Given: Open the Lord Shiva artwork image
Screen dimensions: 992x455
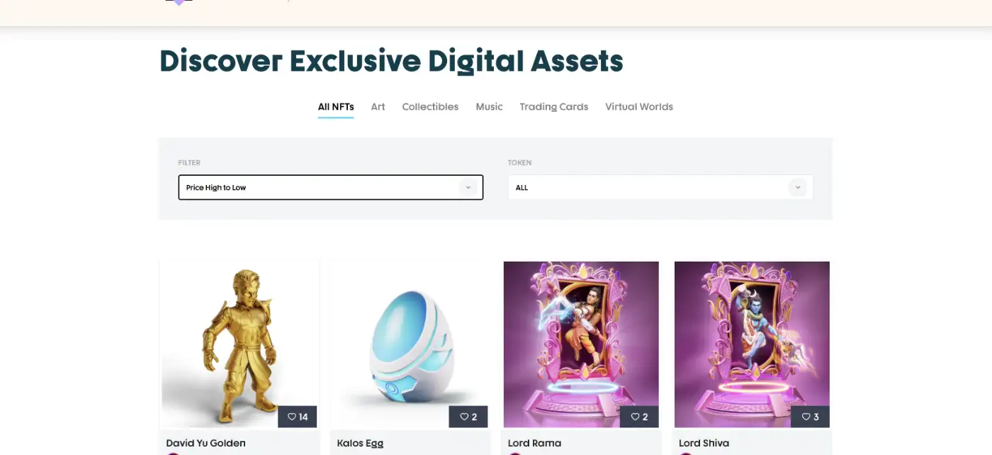Looking at the screenshot, I should [x=752, y=344].
